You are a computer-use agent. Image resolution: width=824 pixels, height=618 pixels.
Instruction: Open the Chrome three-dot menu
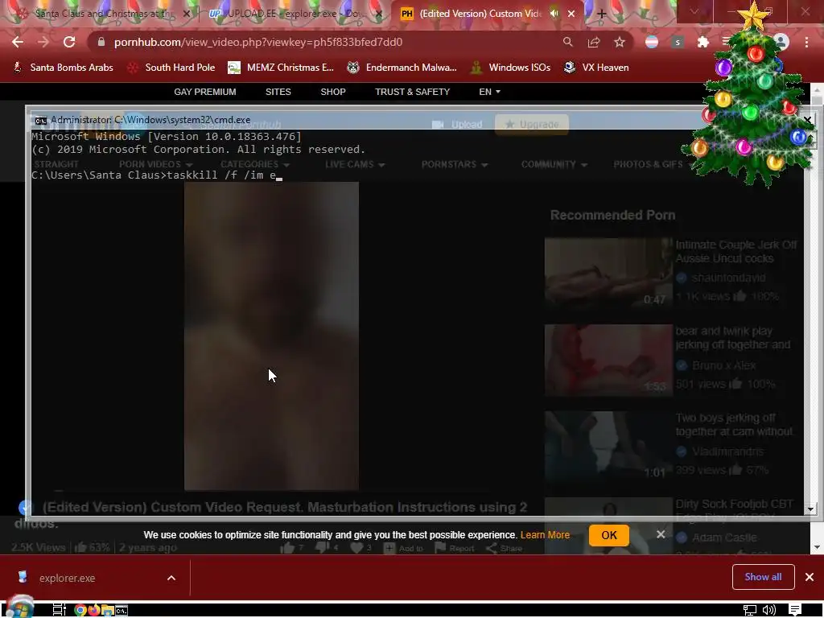[806, 42]
